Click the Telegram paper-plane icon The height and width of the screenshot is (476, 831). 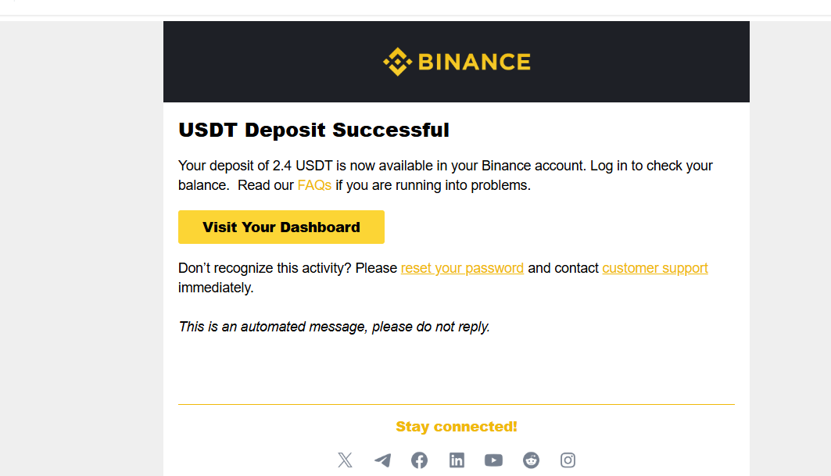382,460
